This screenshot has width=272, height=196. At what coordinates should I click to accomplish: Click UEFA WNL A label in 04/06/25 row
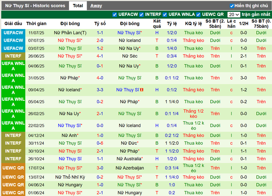pos(13,66)
